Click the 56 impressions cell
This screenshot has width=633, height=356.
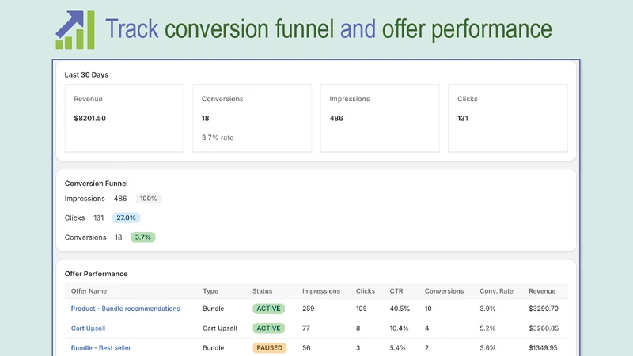[306, 347]
